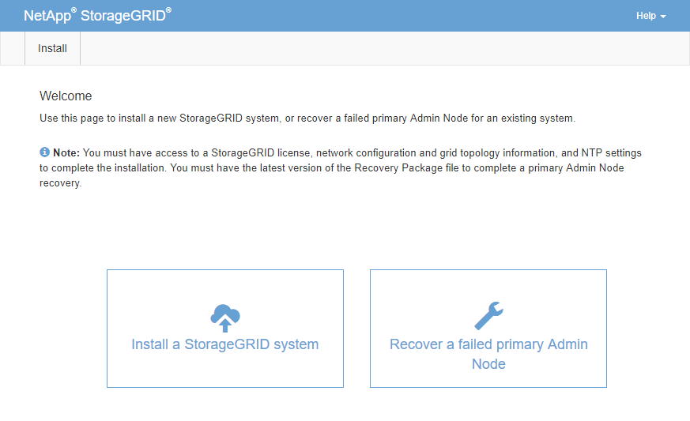
Task: Expand the caret arrow next to Help
Action: [663, 17]
